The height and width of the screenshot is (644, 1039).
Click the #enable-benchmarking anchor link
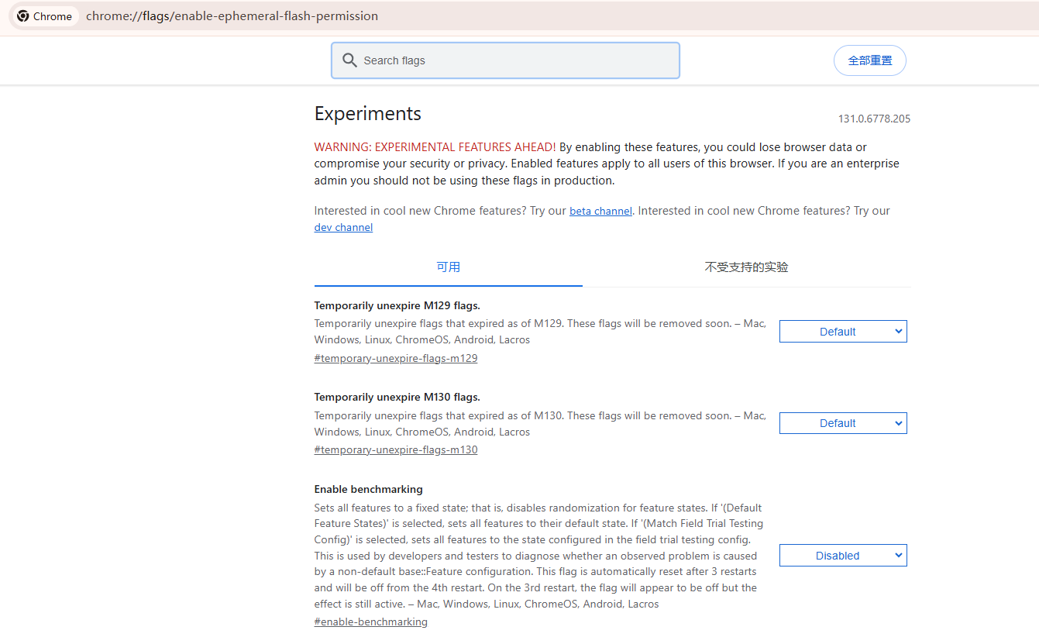(370, 622)
